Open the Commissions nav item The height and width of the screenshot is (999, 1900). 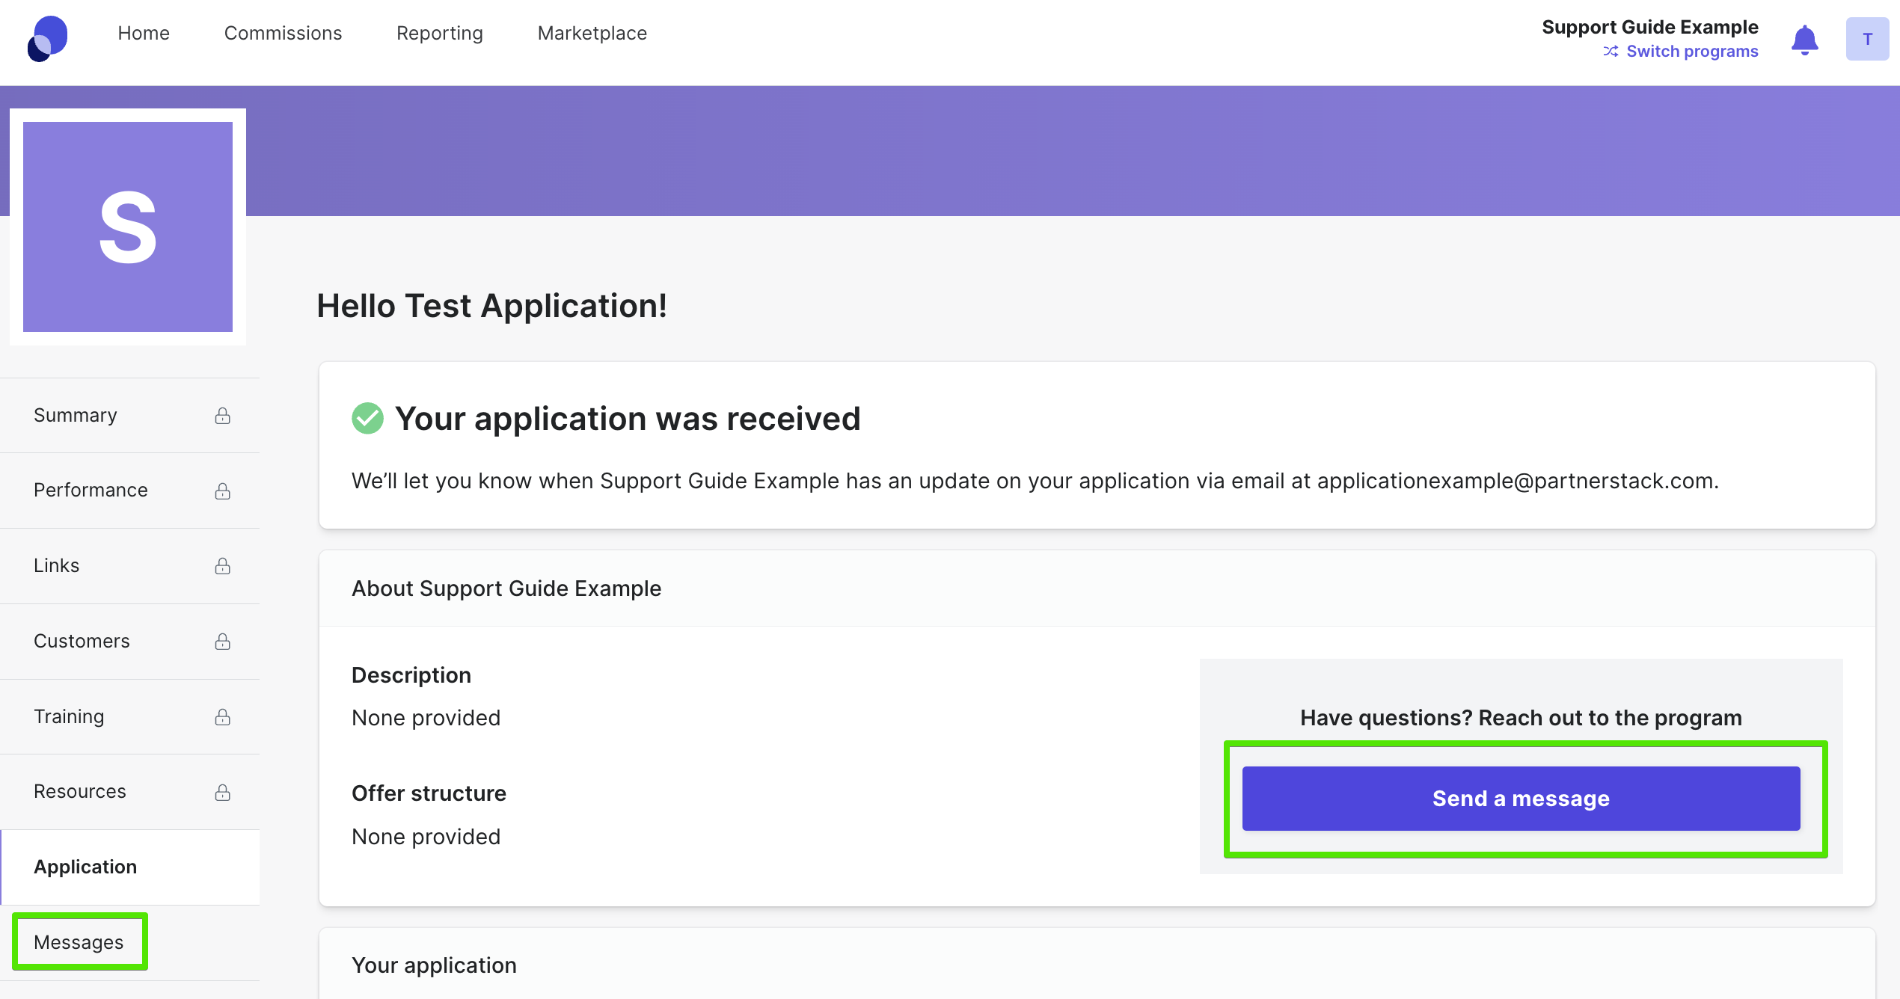click(x=283, y=34)
